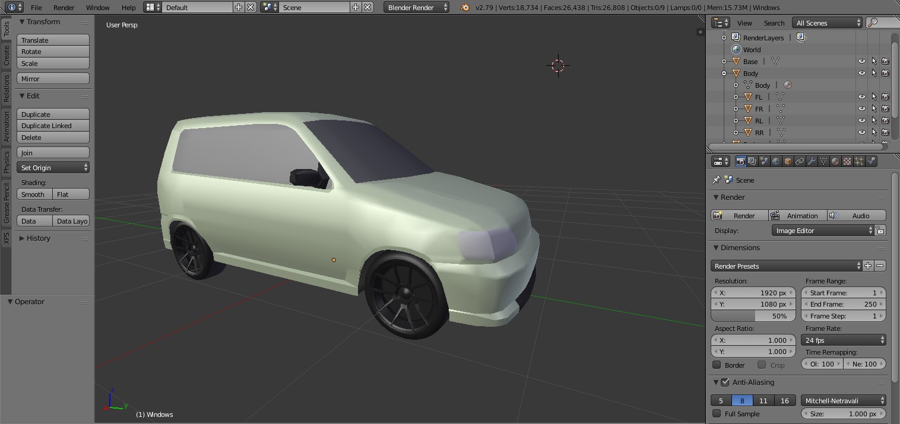Select anti-aliasing sample value 16
This screenshot has height=424, width=900.
[784, 400]
